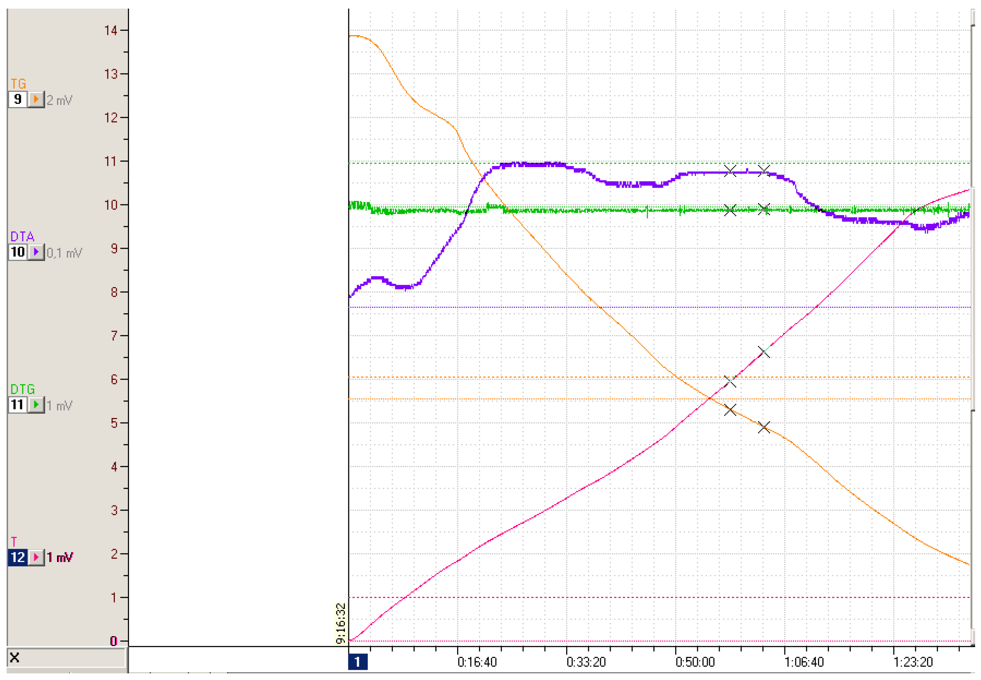Click the 1 mV scale of DTG
The height and width of the screenshot is (680, 981).
[x=59, y=405]
